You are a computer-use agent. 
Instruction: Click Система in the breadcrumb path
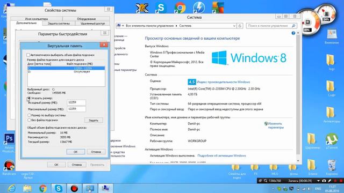pyautogui.click(x=185, y=26)
